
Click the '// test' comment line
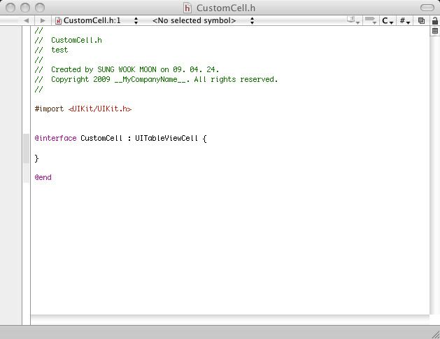tap(51, 50)
